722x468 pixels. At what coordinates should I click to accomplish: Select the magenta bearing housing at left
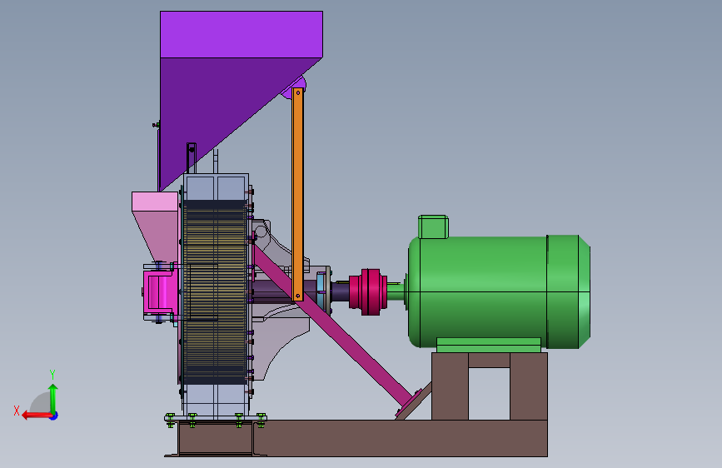pyautogui.click(x=160, y=292)
